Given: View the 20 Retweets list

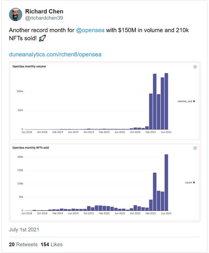Looking at the screenshot, I should [23, 244].
